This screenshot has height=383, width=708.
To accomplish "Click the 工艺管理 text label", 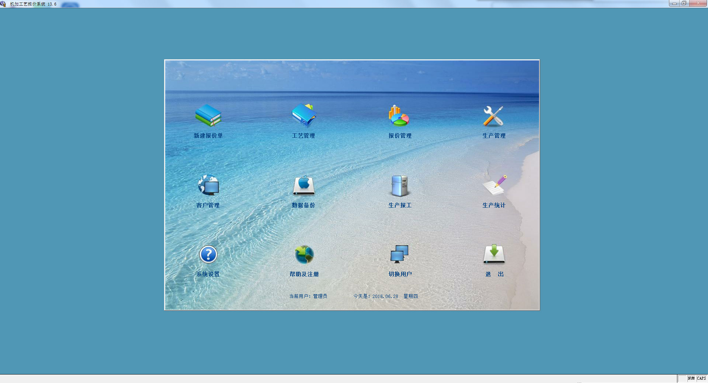I will pyautogui.click(x=303, y=136).
